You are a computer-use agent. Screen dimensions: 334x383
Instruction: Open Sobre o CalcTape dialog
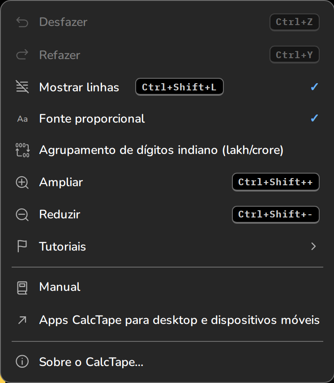(x=167, y=362)
